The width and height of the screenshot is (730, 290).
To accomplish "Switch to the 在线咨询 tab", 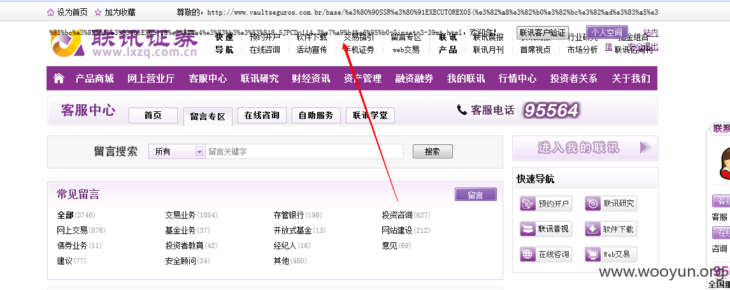I will pos(262,116).
